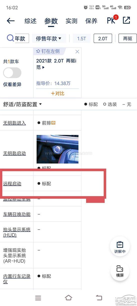137x306 pixels.
Task: Expand the 舒适/防盗配置 section dropdown
Action: point(22,104)
